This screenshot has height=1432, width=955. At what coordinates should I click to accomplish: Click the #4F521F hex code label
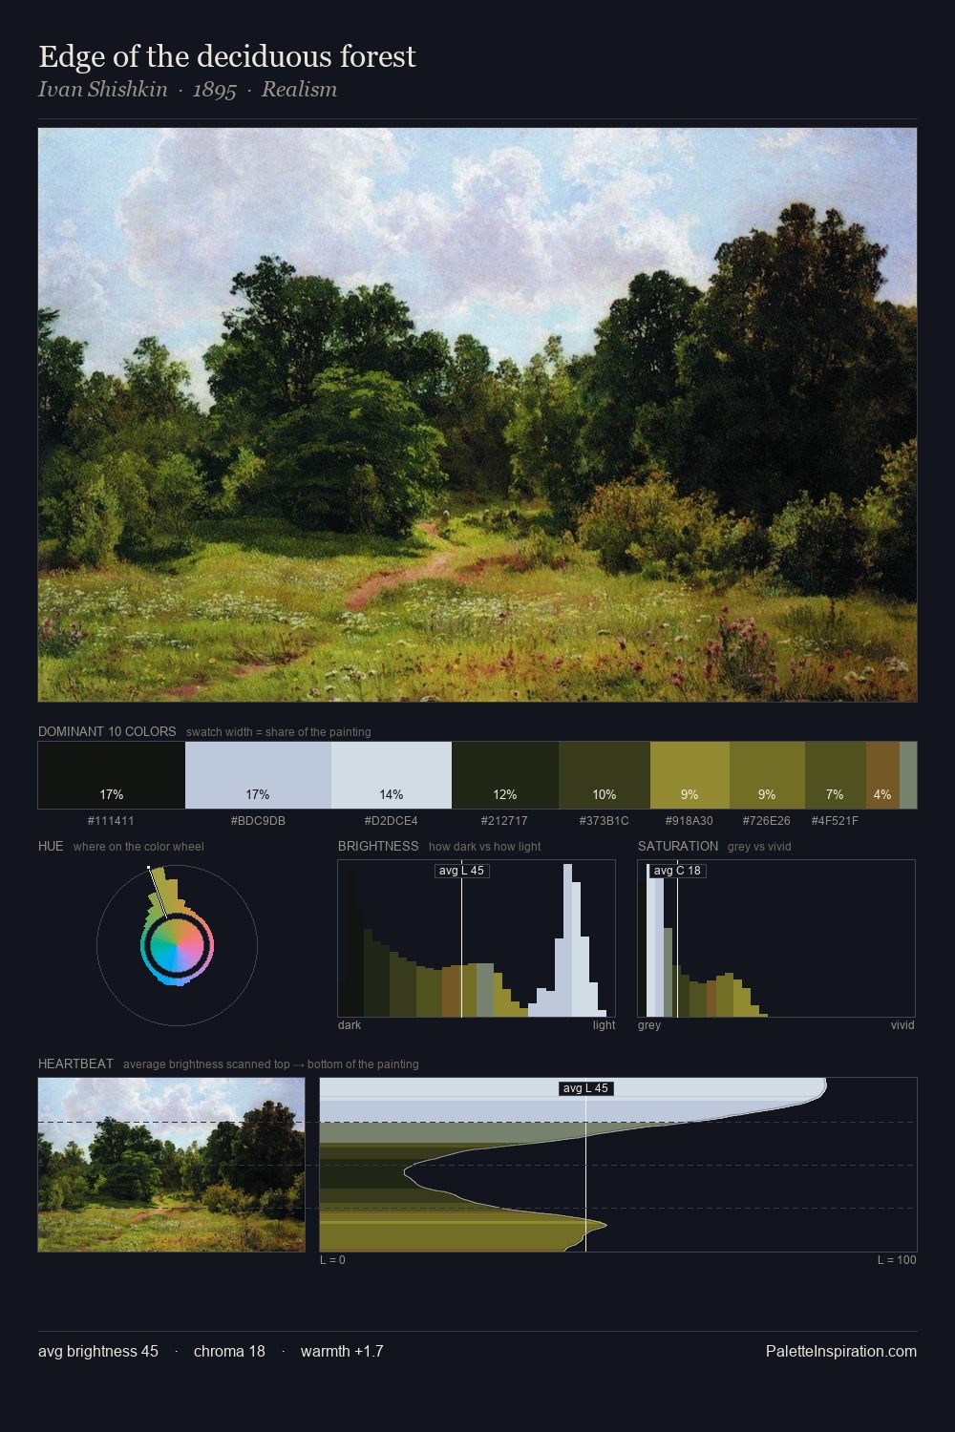click(x=835, y=821)
